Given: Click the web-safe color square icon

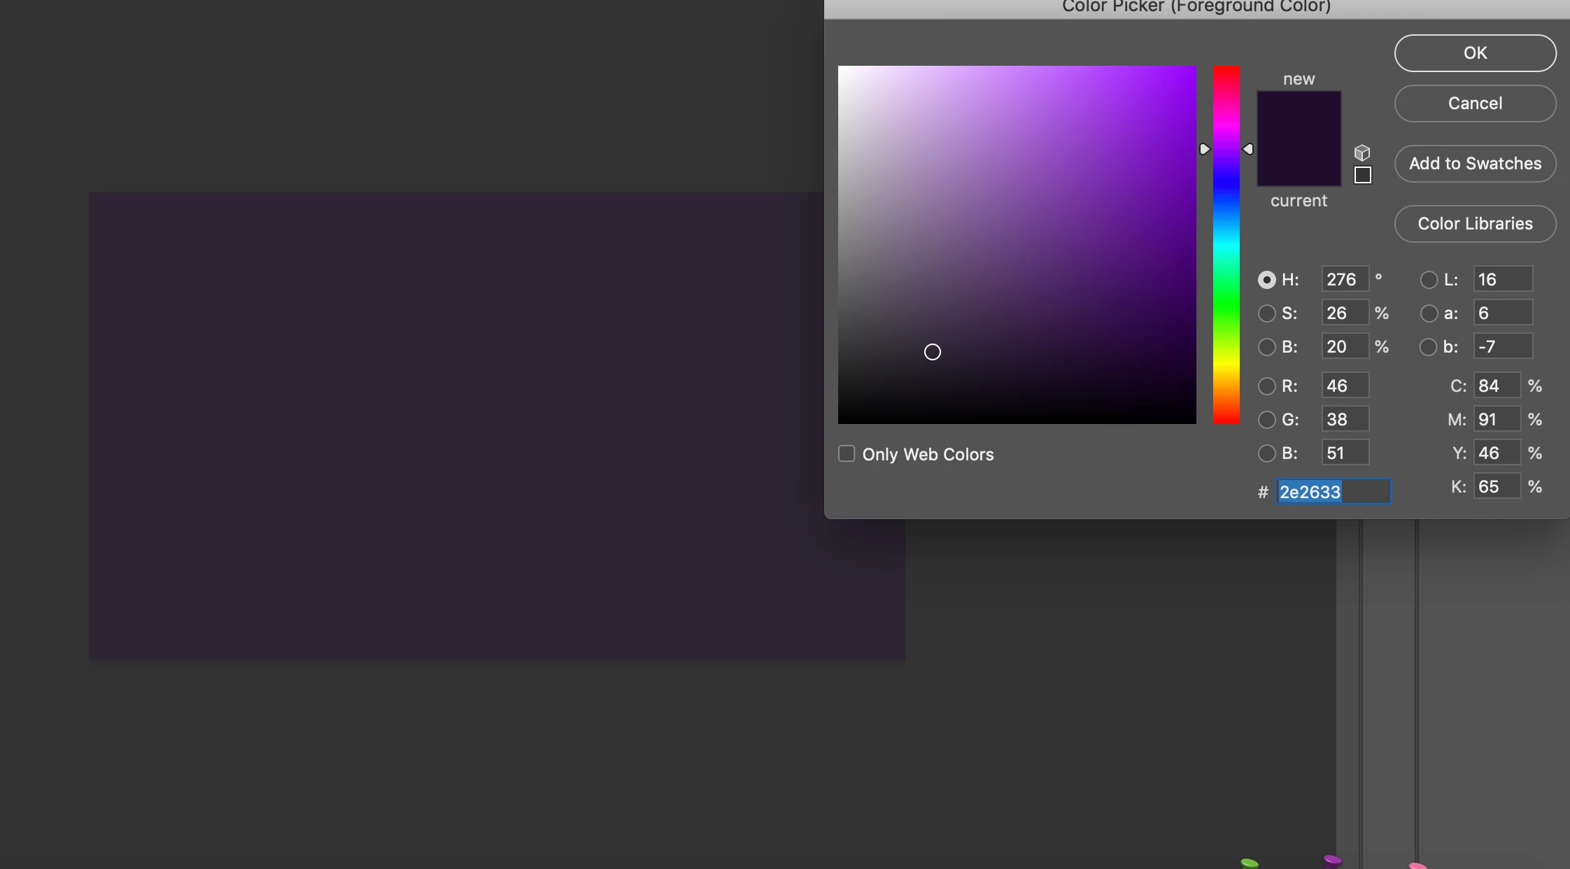Looking at the screenshot, I should tap(1362, 175).
